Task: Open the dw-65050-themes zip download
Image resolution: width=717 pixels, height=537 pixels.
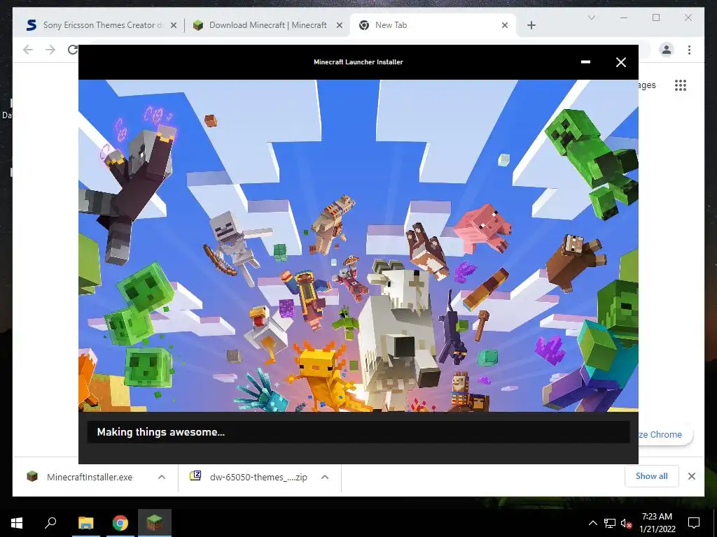Action: 250,477
